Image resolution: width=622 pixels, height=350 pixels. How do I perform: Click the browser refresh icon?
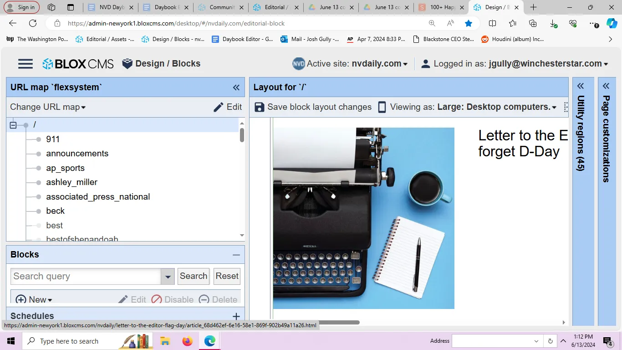point(33,23)
